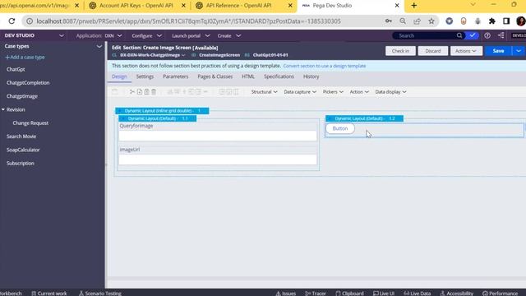Click the share page icon in address bar
The width and height of the screenshot is (526, 296).
[417, 21]
